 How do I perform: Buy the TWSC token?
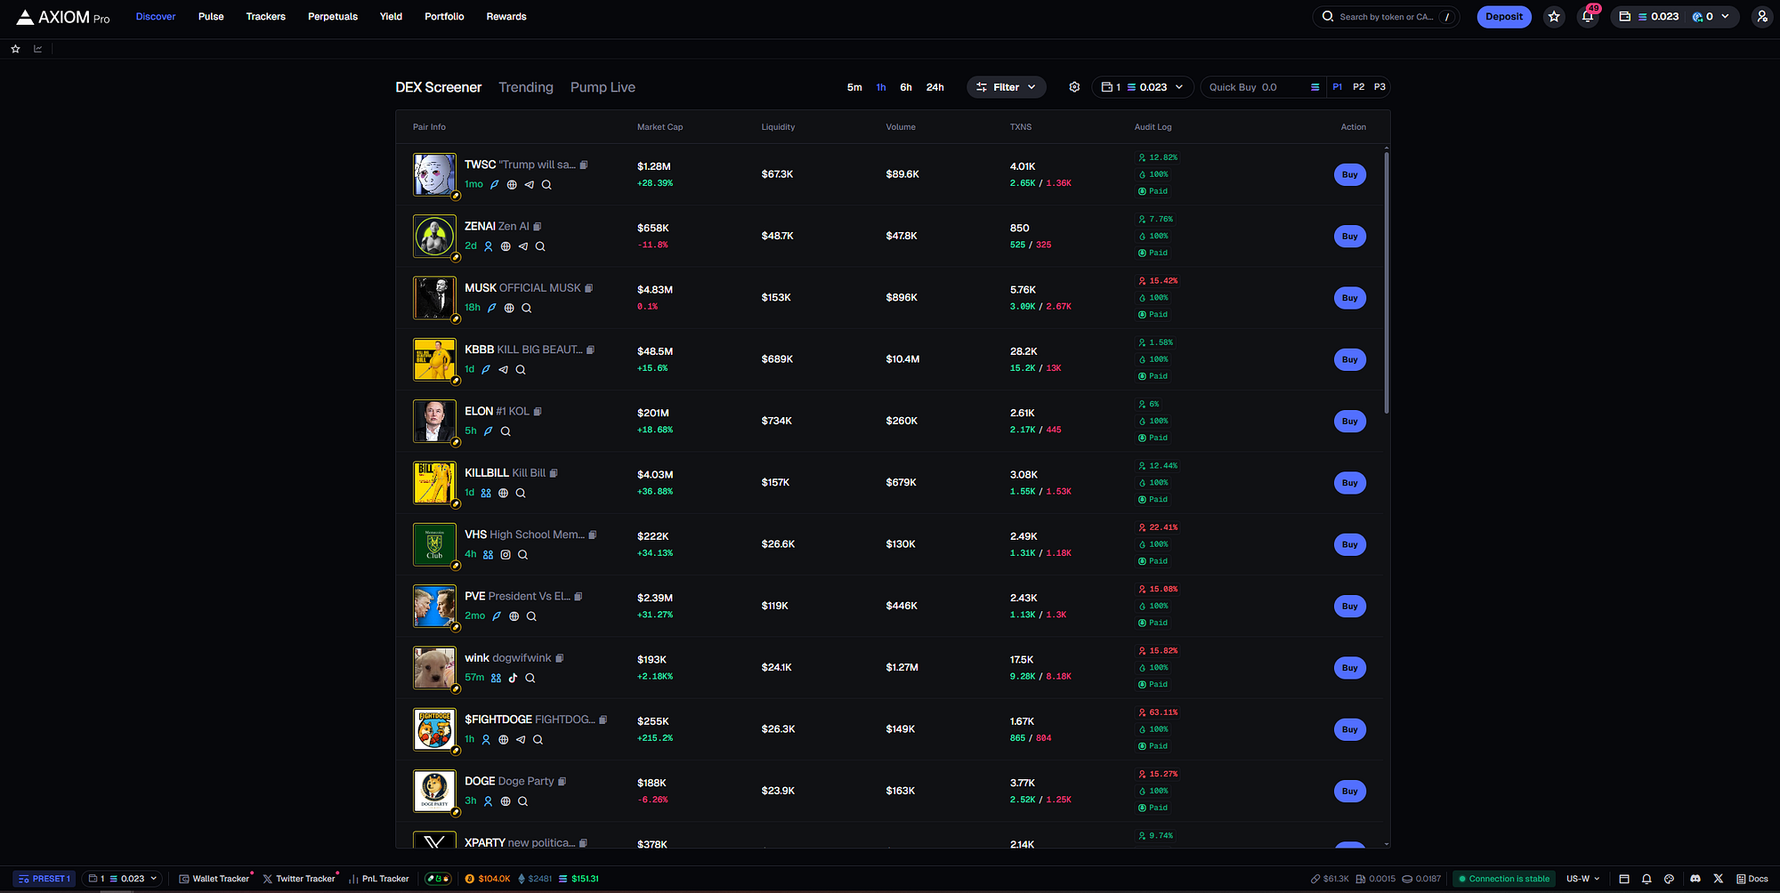[x=1350, y=174]
